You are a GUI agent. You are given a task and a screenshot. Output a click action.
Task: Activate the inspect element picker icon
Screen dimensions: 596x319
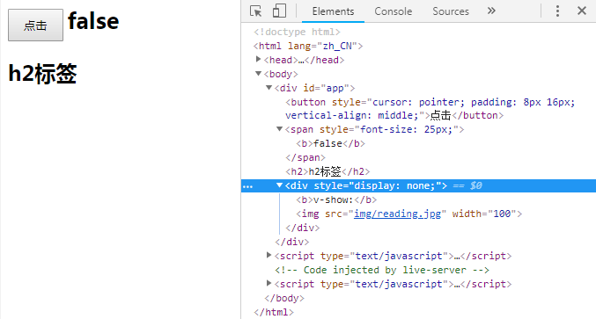(x=256, y=11)
